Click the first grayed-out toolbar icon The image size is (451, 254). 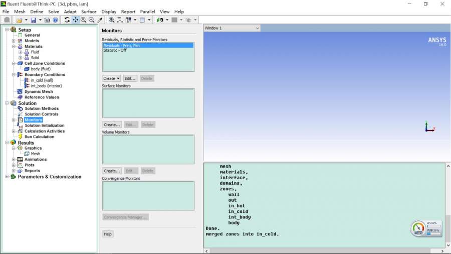7,20
